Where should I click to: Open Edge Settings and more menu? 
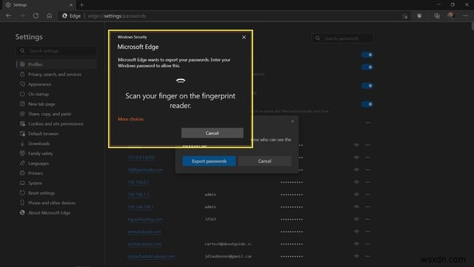[465, 16]
